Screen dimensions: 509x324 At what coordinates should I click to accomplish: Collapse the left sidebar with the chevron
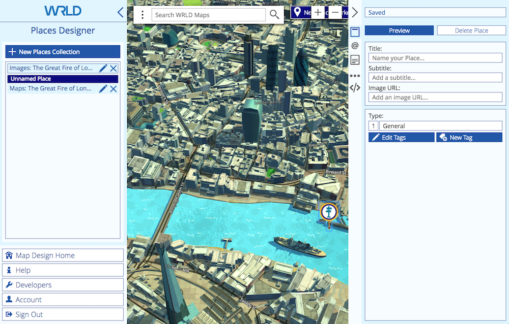coord(120,12)
